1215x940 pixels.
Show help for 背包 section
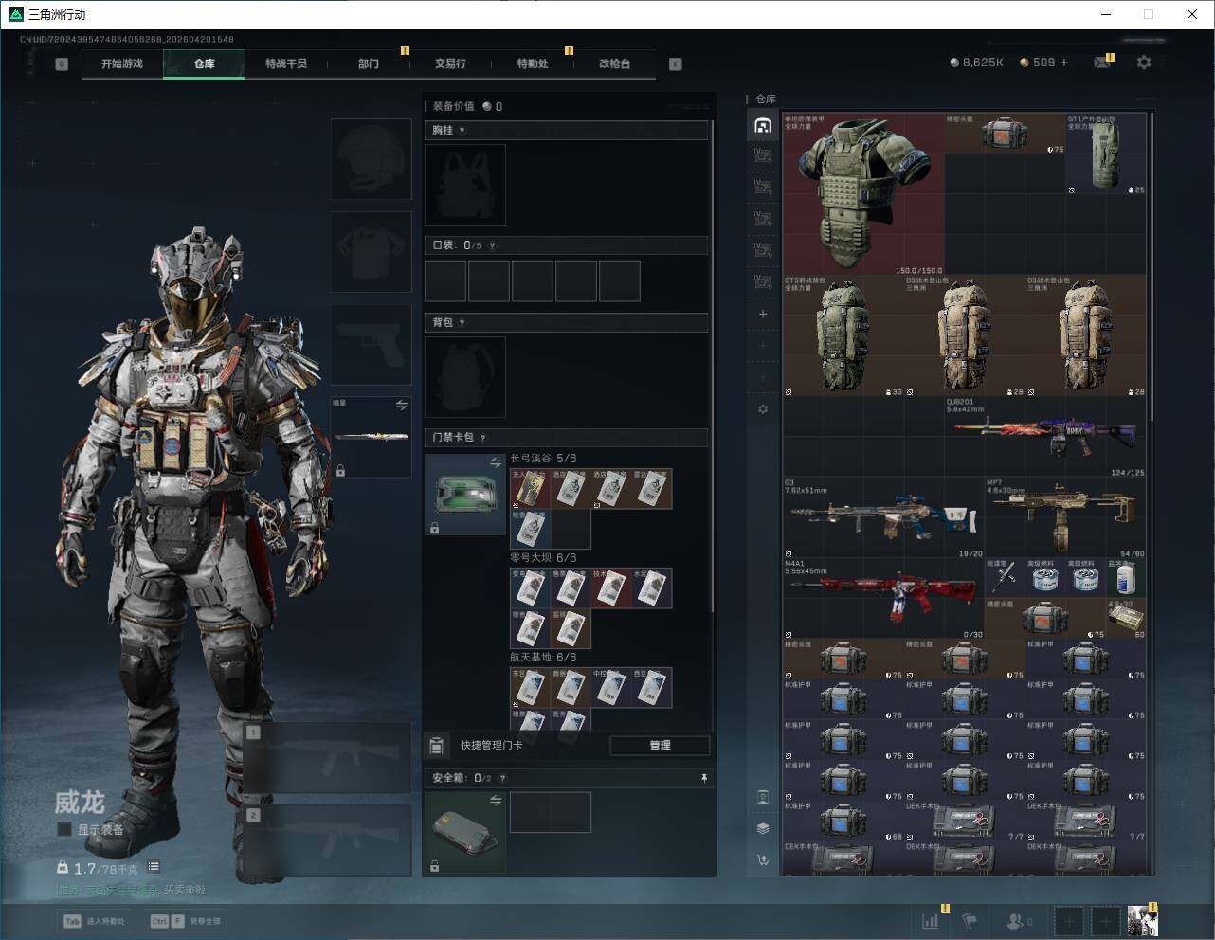coord(462,323)
